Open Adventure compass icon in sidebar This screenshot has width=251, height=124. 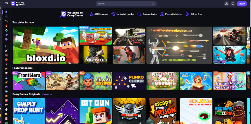click(x=6, y=55)
